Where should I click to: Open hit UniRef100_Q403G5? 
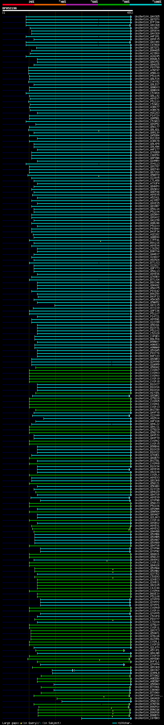coord(147,17)
